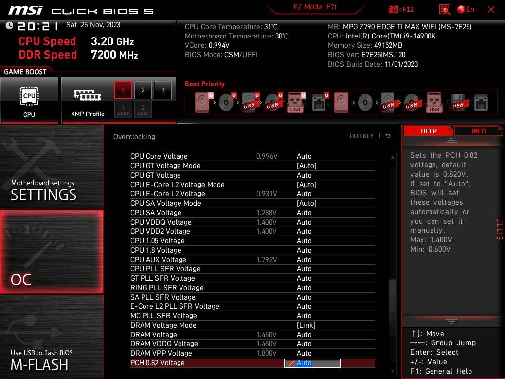Click the settings list scrollbar thumb

(x=392, y=308)
